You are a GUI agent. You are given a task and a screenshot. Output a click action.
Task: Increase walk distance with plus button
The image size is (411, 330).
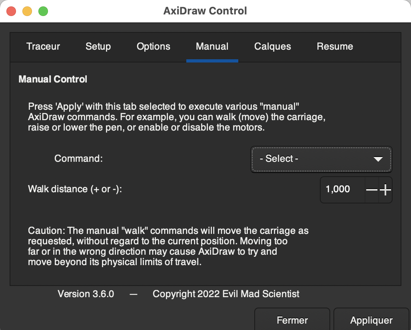(x=385, y=190)
